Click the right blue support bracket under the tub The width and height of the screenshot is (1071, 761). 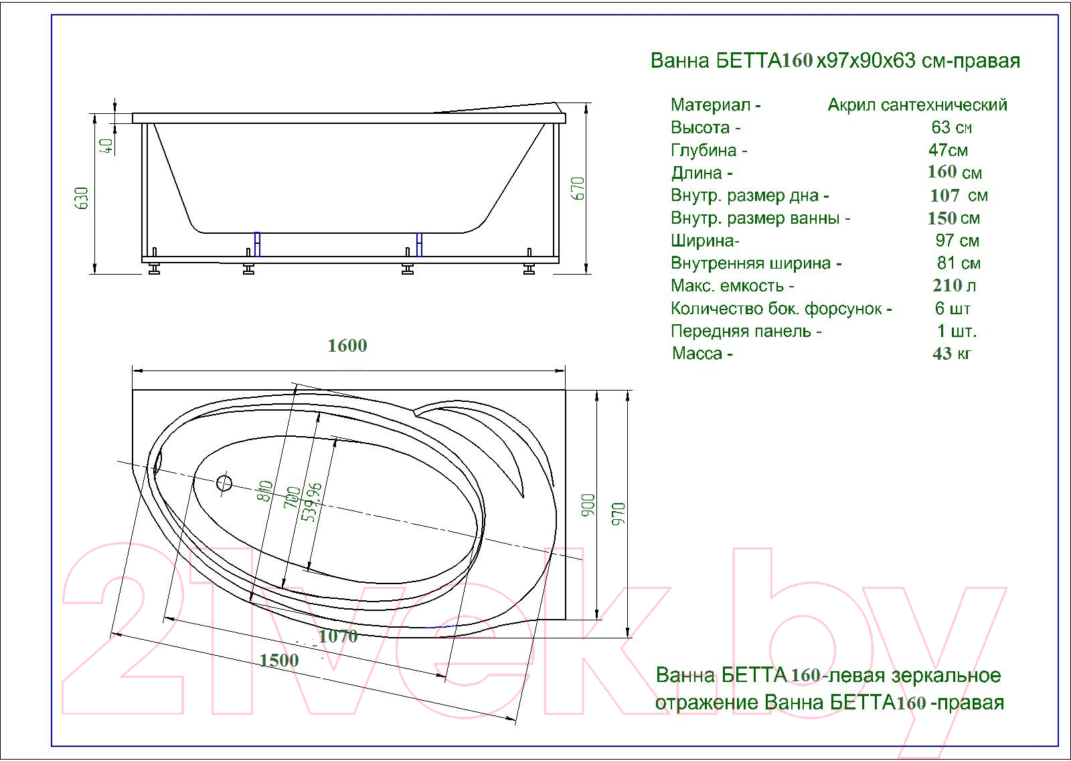[x=419, y=245]
